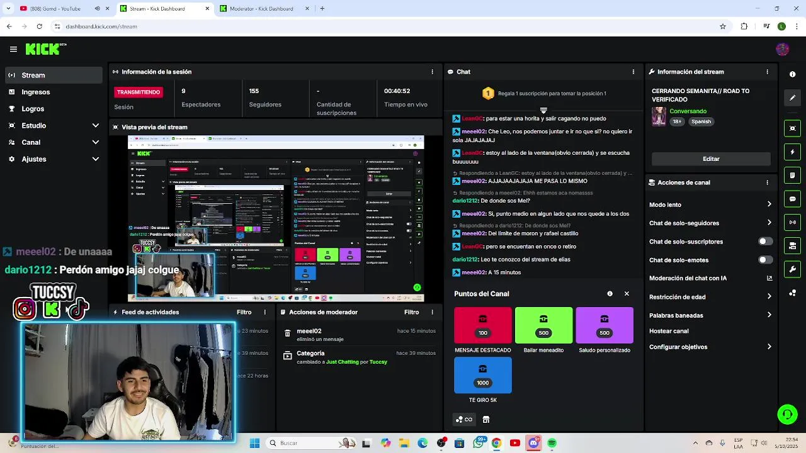The height and width of the screenshot is (453, 806).
Task: Open Feed de actividades three-dot menu
Action: click(265, 312)
